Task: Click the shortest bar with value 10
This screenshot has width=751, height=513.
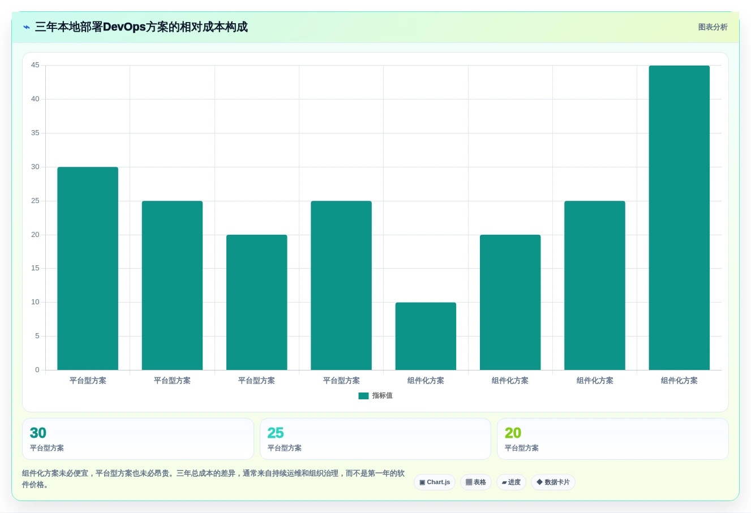Action: pos(426,336)
